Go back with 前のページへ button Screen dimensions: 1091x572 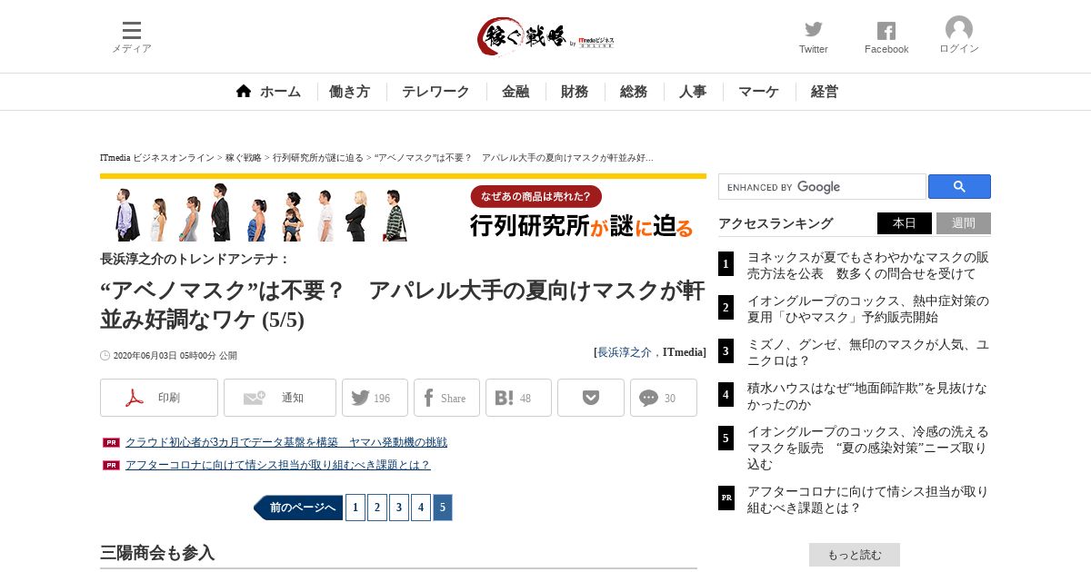(298, 508)
